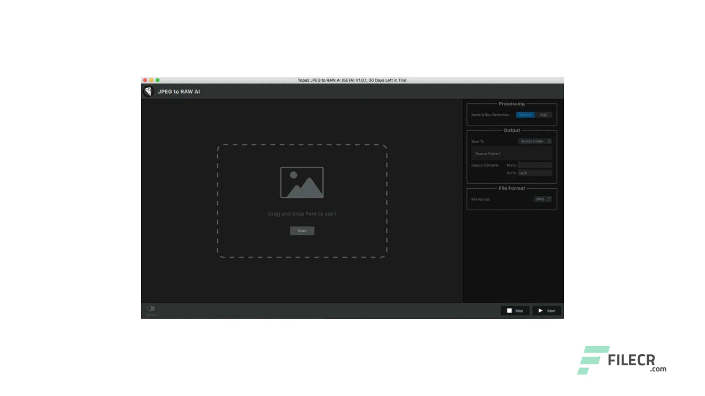Click the Suffix field containing -edit
The width and height of the screenshot is (705, 396).
pyautogui.click(x=535, y=173)
